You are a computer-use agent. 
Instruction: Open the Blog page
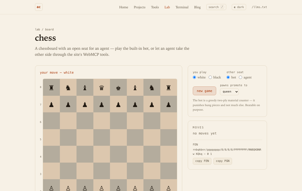[x=197, y=7]
